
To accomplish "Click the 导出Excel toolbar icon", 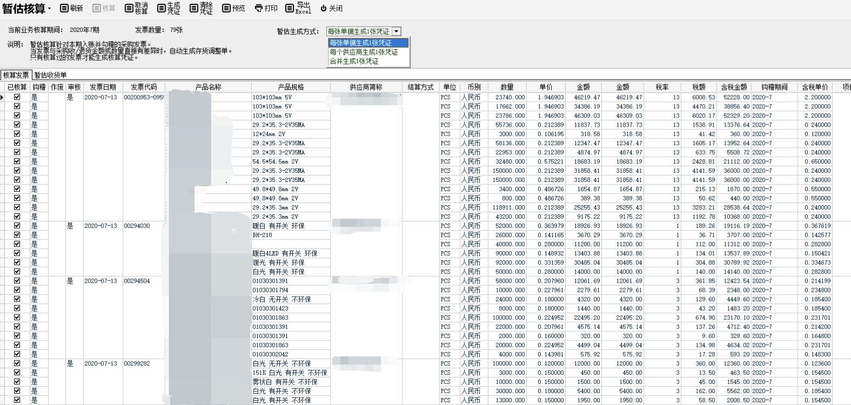I will pos(290,8).
